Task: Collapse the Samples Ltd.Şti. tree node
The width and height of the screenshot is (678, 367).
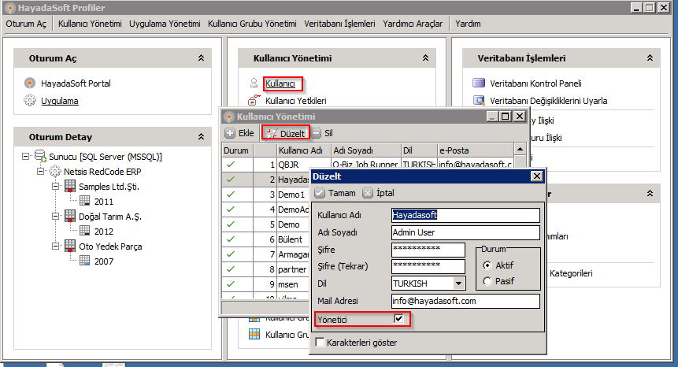Action: [x=55, y=187]
